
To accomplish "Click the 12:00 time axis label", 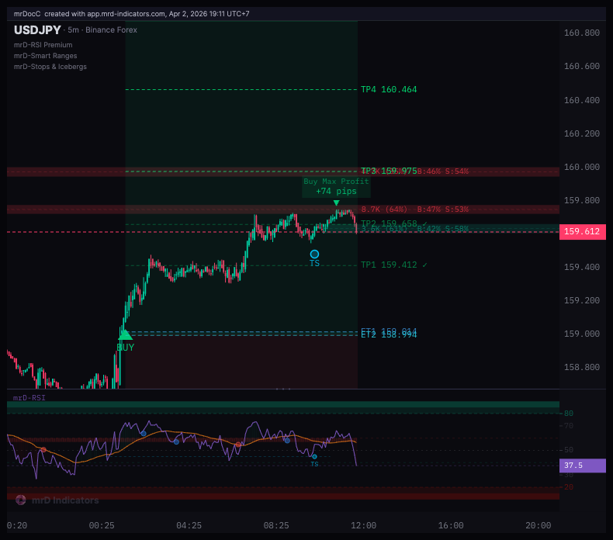I will [363, 525].
